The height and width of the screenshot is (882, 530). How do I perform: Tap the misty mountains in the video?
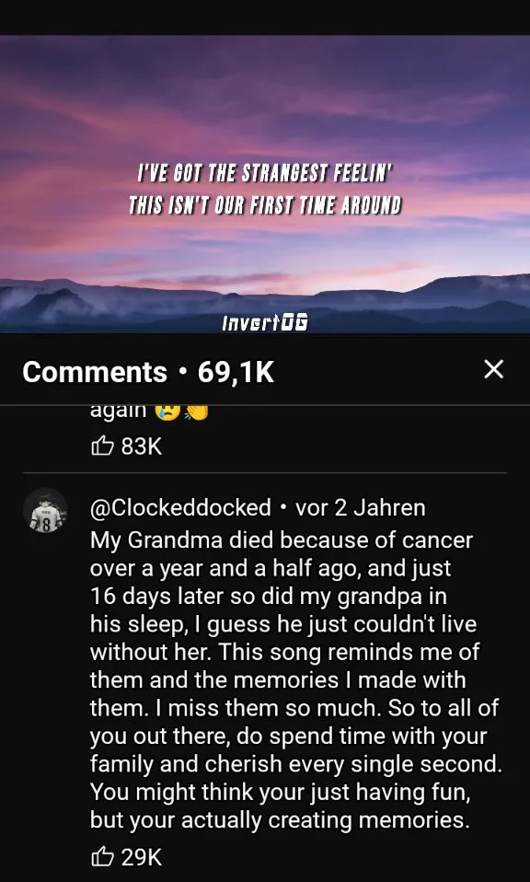[265, 307]
